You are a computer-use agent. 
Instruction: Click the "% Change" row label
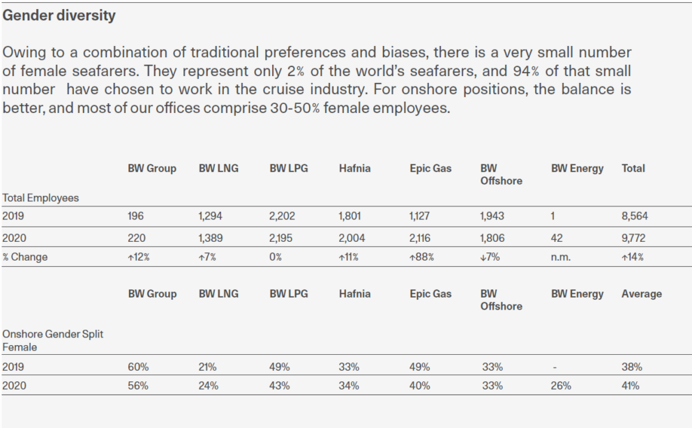(25, 257)
